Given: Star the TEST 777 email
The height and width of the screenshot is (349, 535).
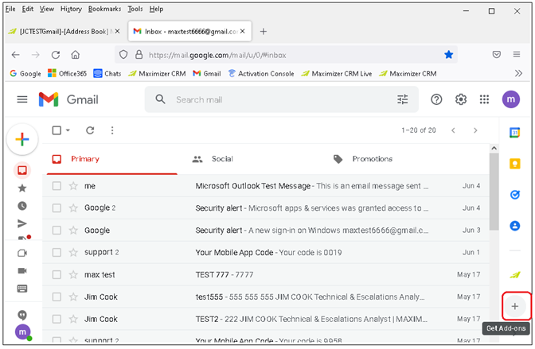Looking at the screenshot, I should click(x=73, y=275).
